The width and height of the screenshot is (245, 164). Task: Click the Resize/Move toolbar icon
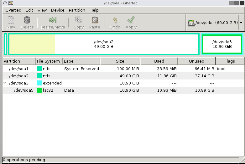[53, 20]
